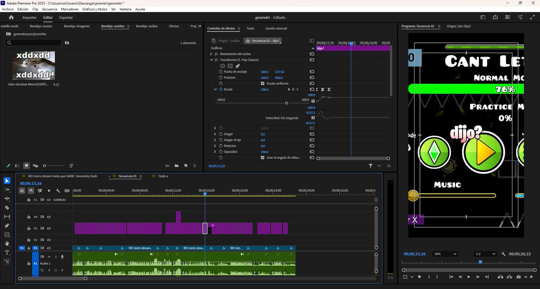Image resolution: width=540 pixels, height=289 pixels.
Task: Click the timeline wrench display settings icon
Action: click(58, 191)
